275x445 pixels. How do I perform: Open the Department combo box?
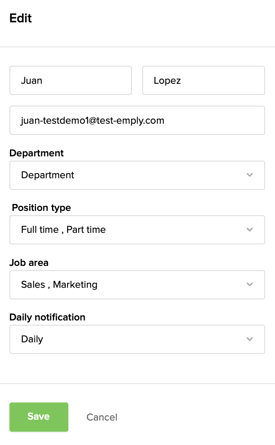[137, 175]
